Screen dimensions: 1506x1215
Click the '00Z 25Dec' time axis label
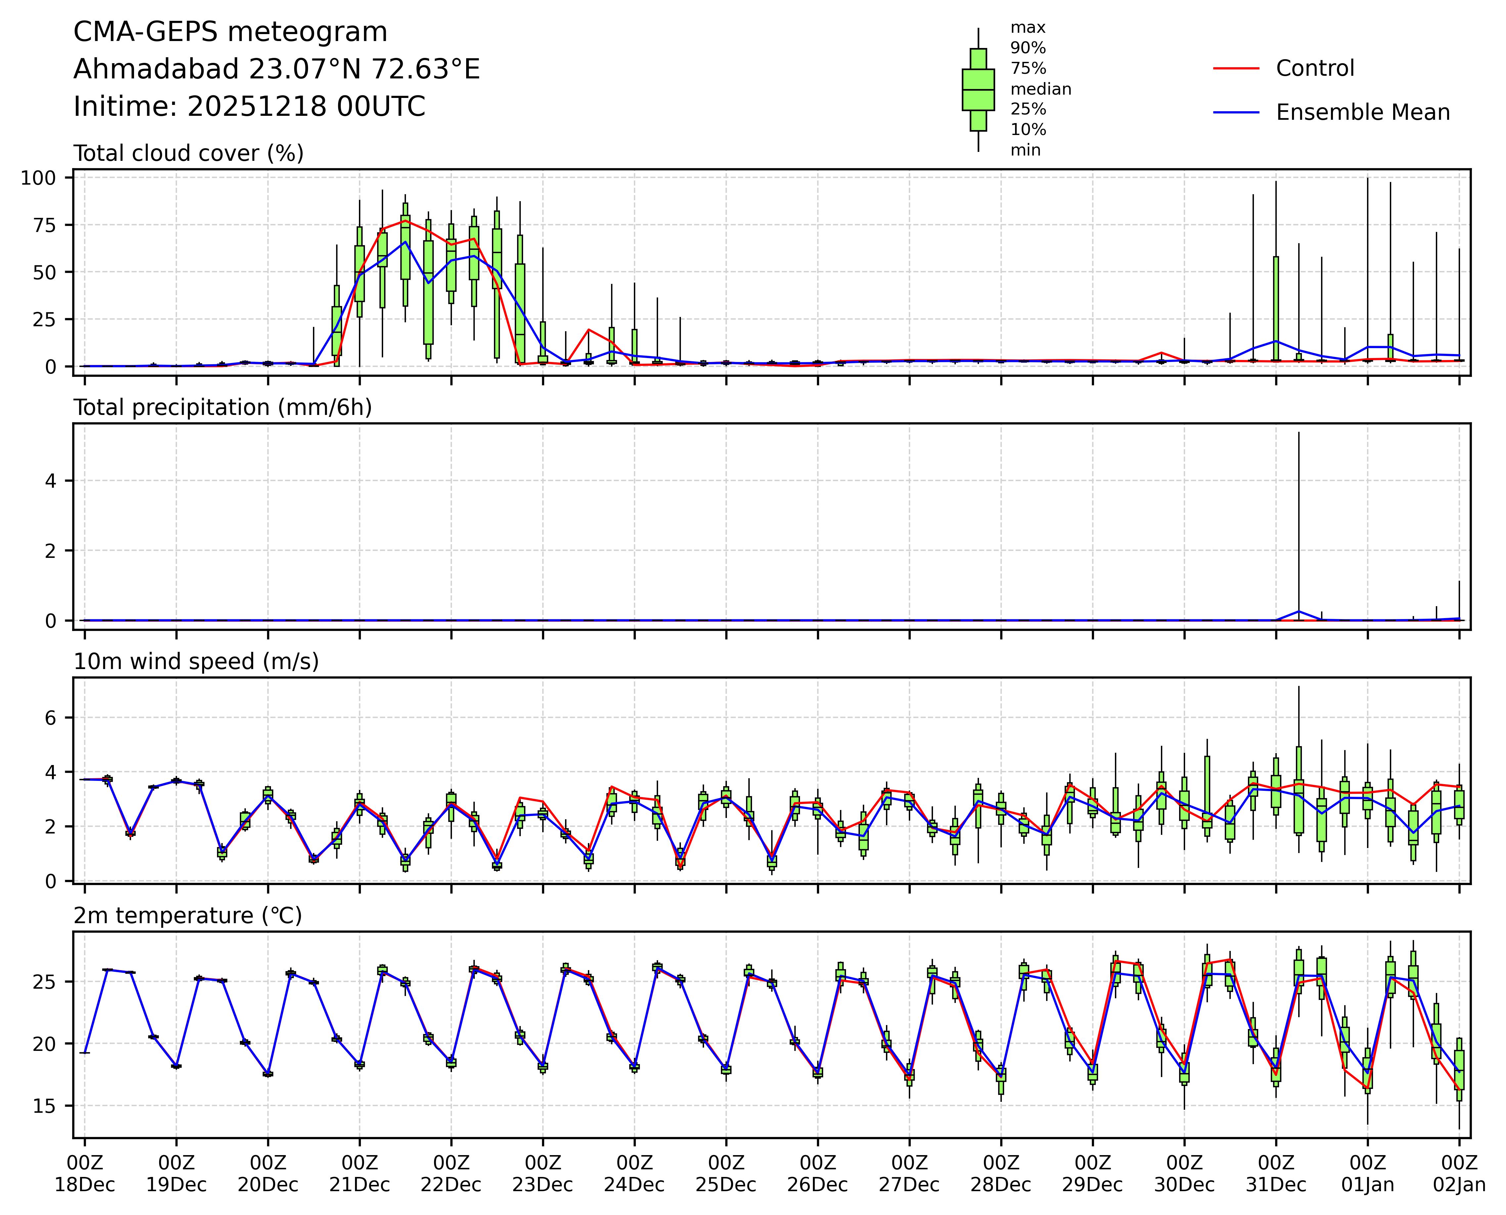726,1174
